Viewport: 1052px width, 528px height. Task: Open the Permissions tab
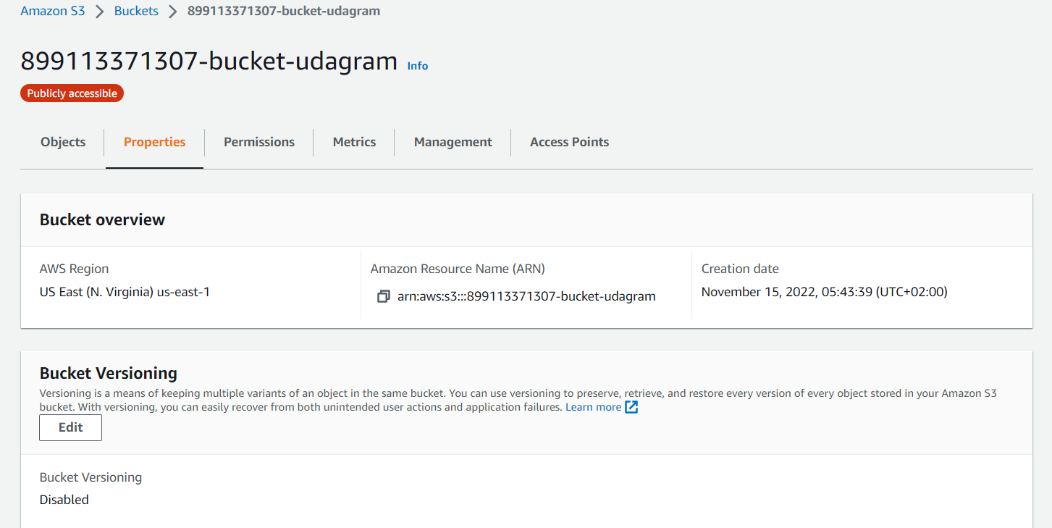click(x=259, y=142)
